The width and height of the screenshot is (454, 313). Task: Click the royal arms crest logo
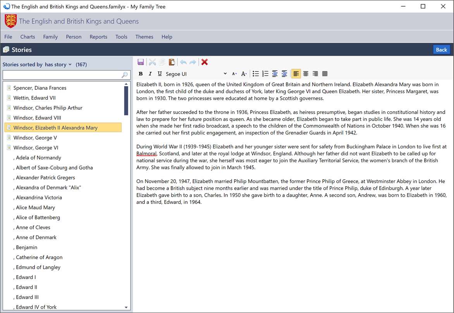click(10, 21)
